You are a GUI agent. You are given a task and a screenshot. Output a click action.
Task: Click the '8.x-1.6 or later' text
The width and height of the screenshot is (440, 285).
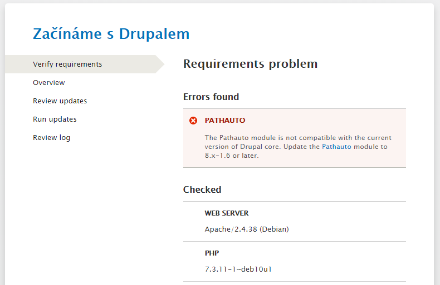coord(232,156)
